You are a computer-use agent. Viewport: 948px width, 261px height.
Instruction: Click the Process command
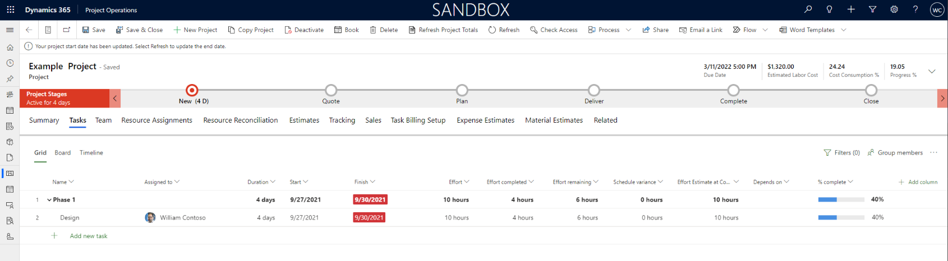(604, 30)
